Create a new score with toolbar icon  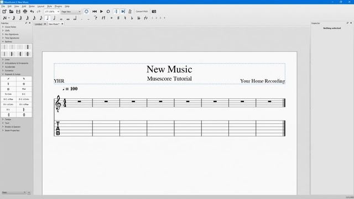4,12
